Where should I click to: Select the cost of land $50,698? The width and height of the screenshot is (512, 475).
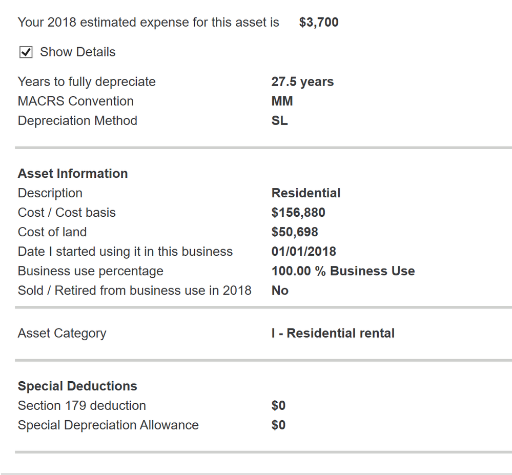(295, 232)
